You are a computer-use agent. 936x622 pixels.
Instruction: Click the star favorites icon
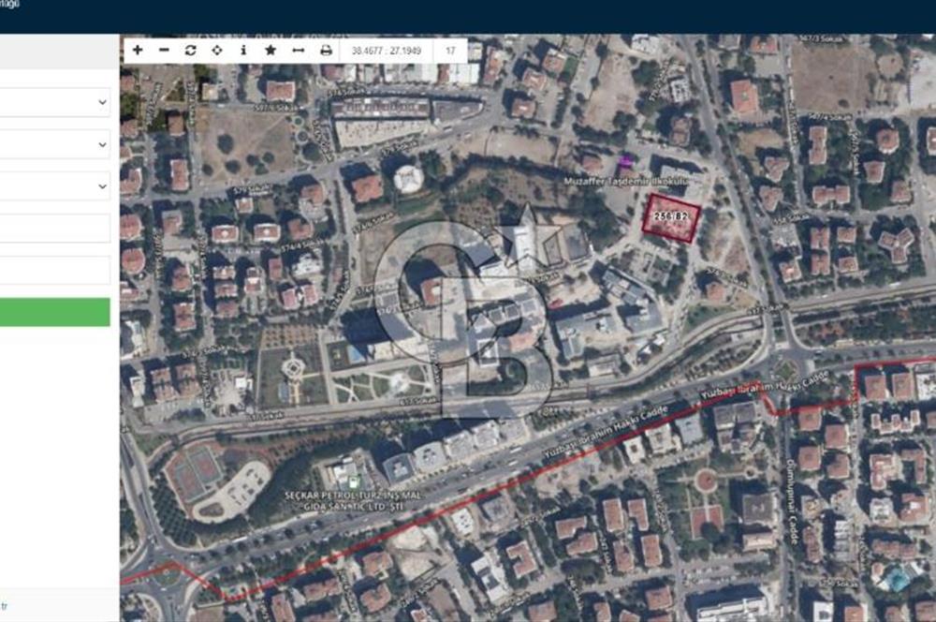[x=270, y=50]
